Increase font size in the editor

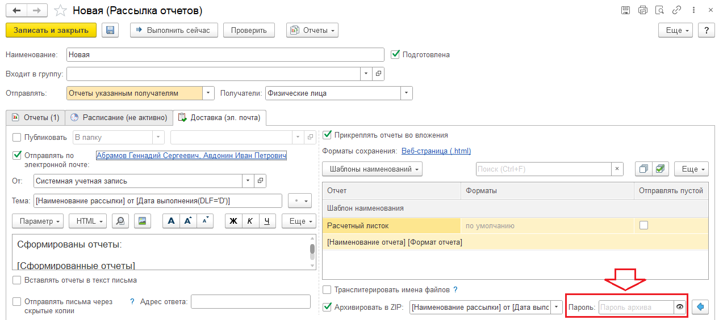click(x=188, y=221)
